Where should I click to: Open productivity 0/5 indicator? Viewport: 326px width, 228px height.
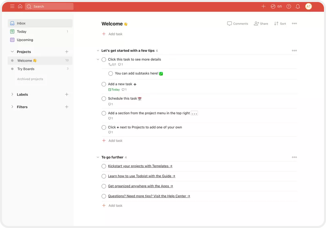click(276, 6)
